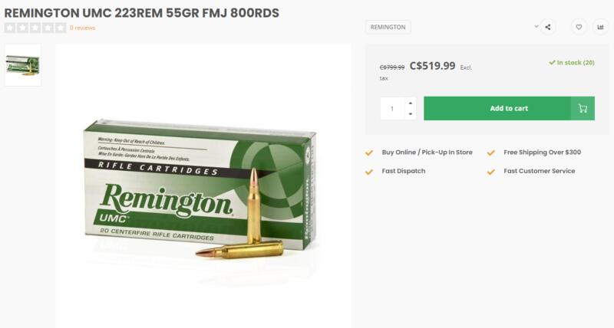Viewport: 614px width, 328px height.
Task: Rate product with fifth star
Action: click(x=61, y=28)
